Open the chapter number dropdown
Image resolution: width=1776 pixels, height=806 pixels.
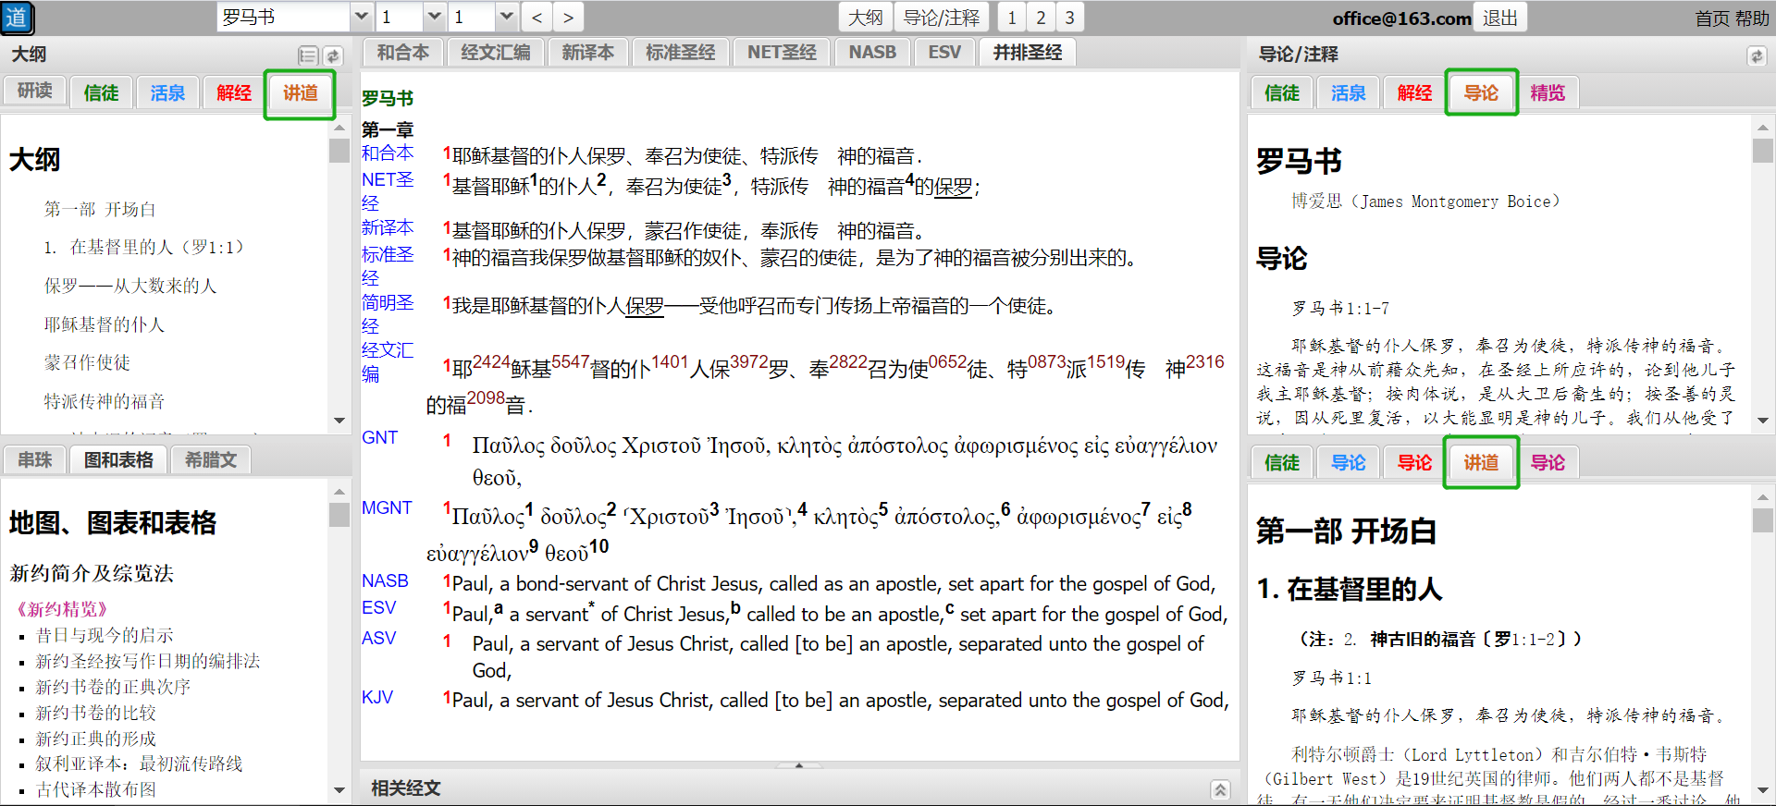point(434,18)
